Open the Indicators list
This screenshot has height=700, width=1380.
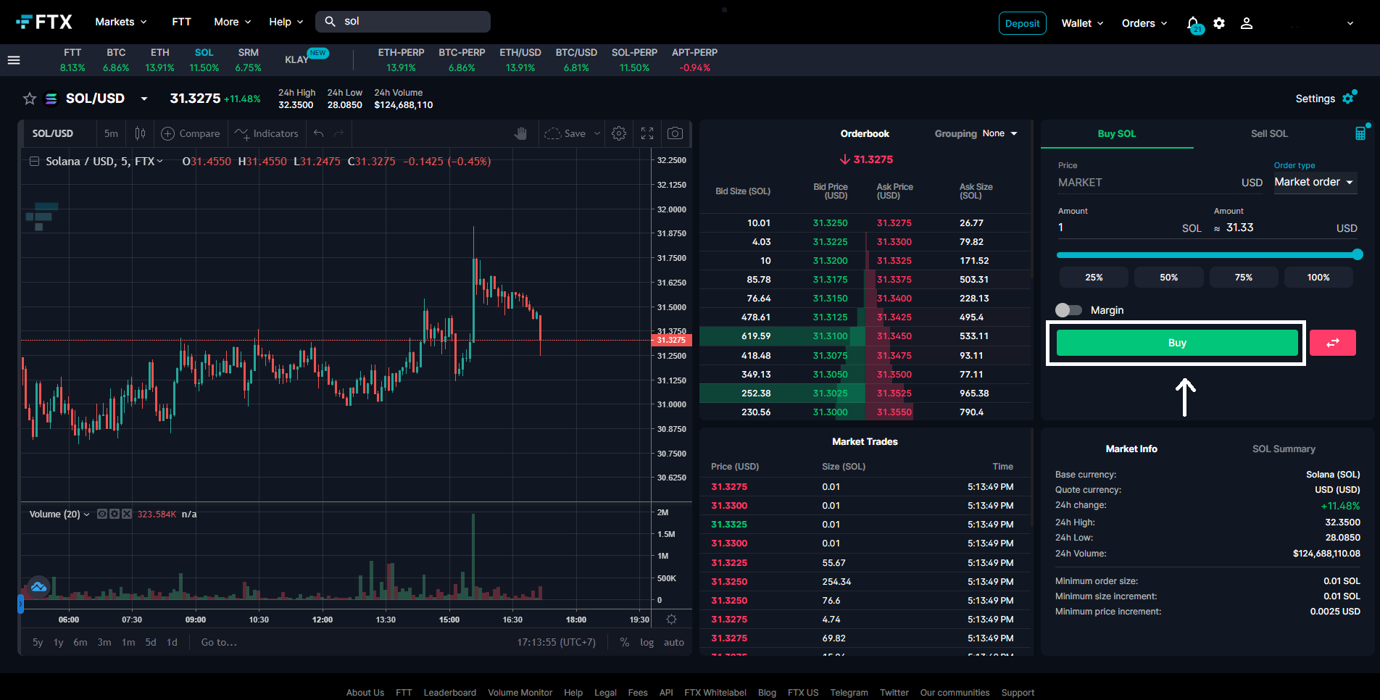click(x=267, y=133)
